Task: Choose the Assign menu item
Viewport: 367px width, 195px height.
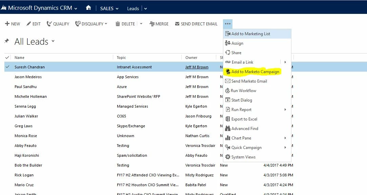Action: coord(257,43)
